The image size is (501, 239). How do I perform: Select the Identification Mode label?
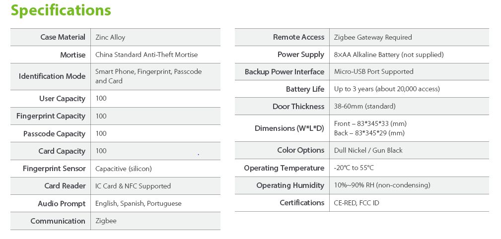coord(52,76)
